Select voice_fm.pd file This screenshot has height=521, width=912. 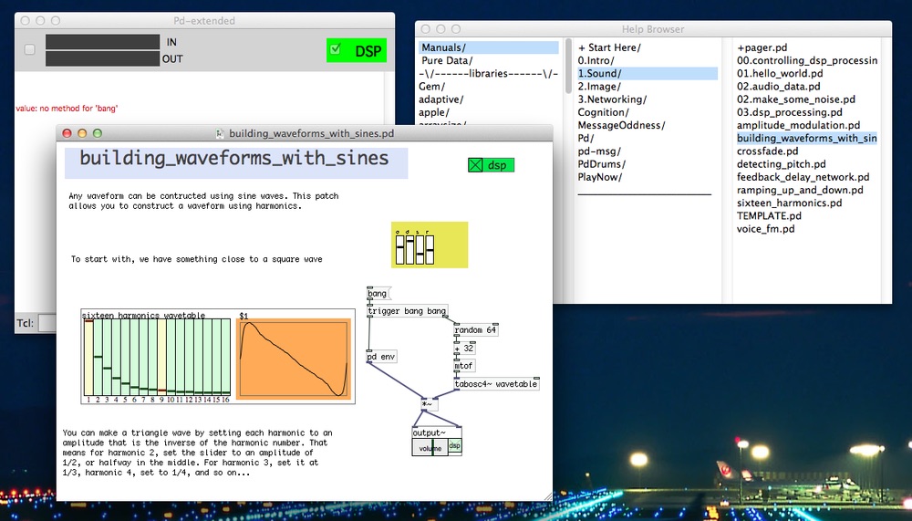click(765, 229)
